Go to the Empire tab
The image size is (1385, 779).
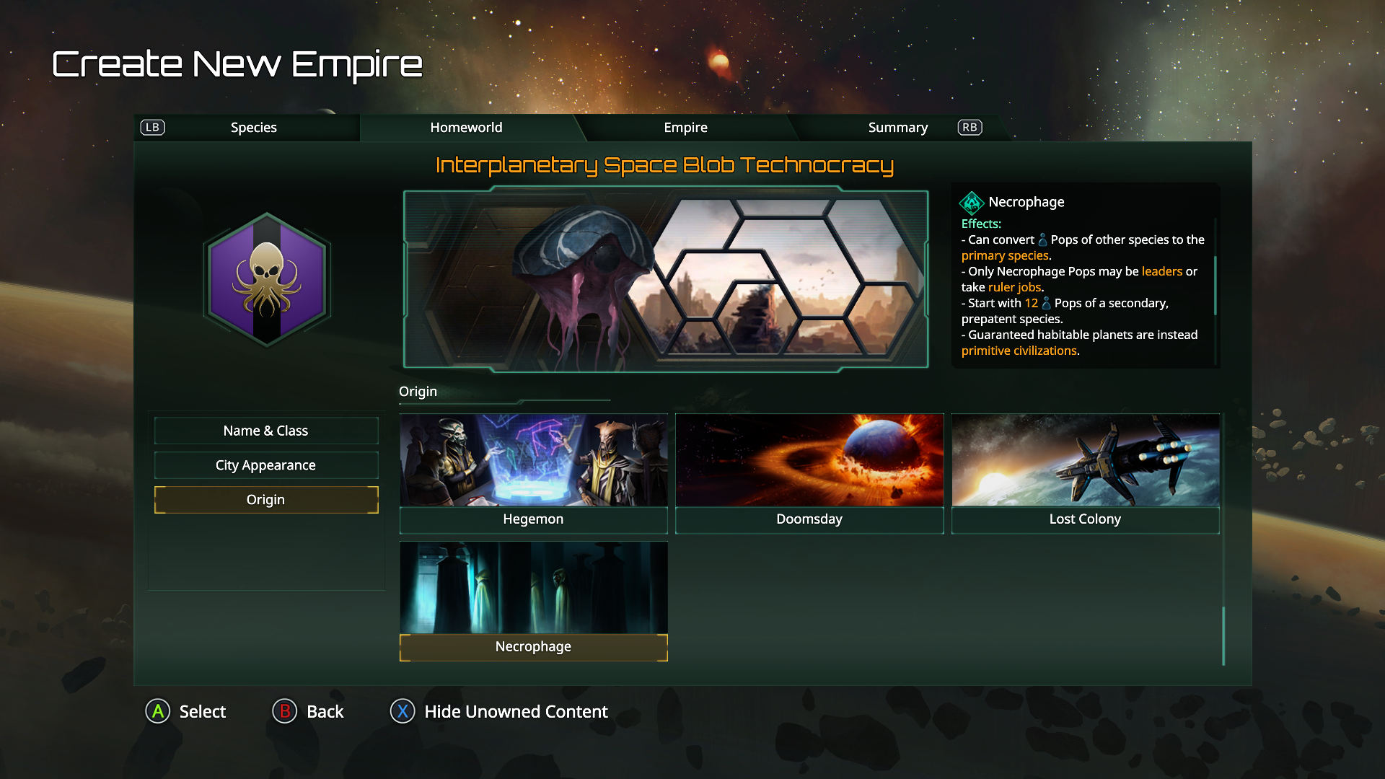point(685,128)
